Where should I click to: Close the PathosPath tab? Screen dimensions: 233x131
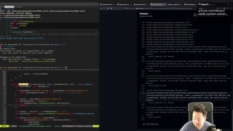pos(131,4)
